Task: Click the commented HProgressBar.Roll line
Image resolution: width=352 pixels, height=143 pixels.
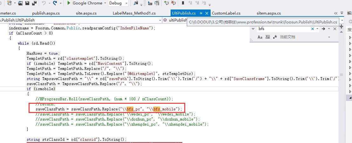Action: [105, 99]
